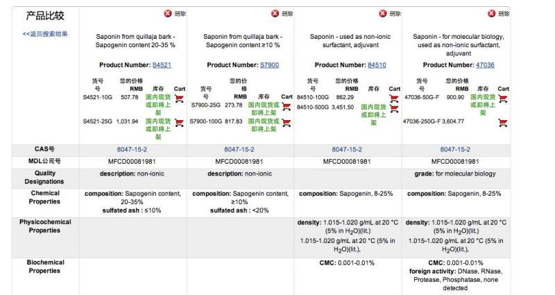Add S4521-10G to the cart

tap(179, 99)
